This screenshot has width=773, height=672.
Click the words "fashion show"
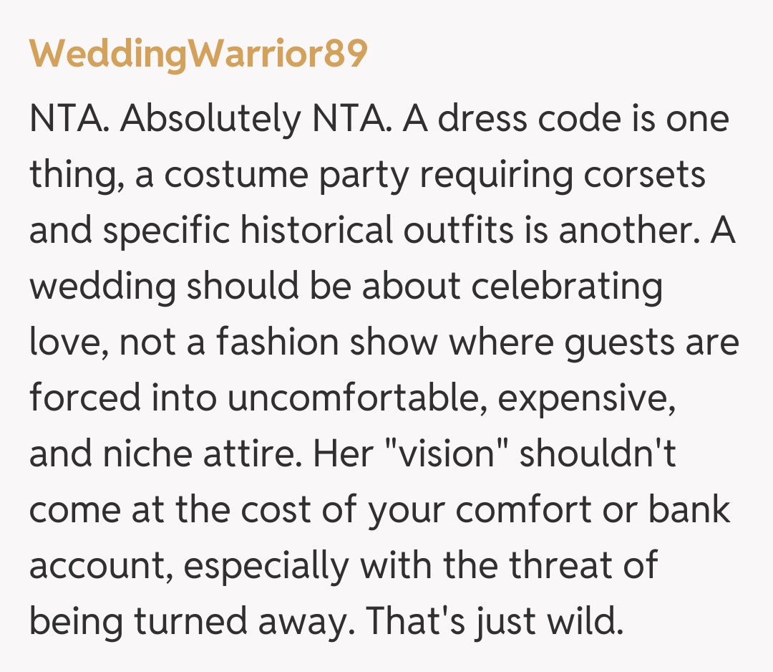tap(326, 343)
